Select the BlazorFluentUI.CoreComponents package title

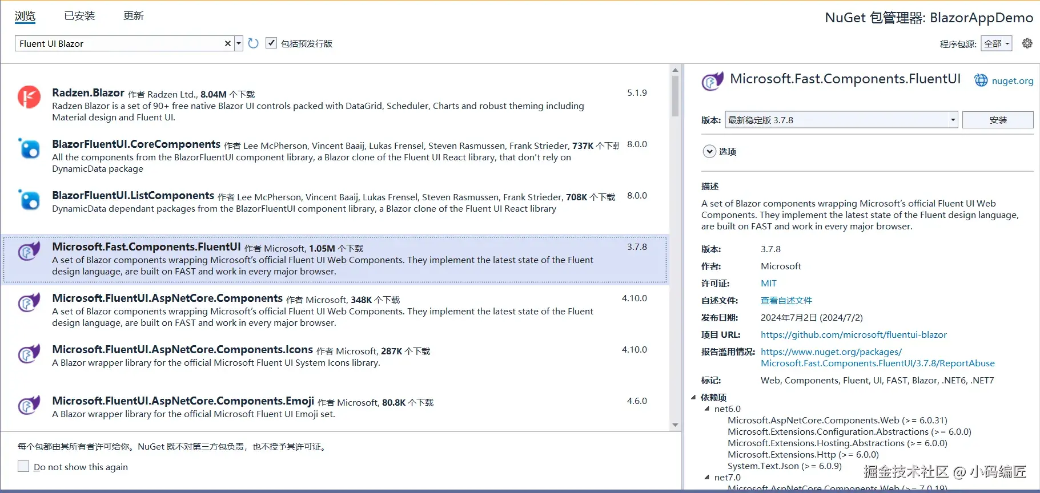(x=136, y=144)
